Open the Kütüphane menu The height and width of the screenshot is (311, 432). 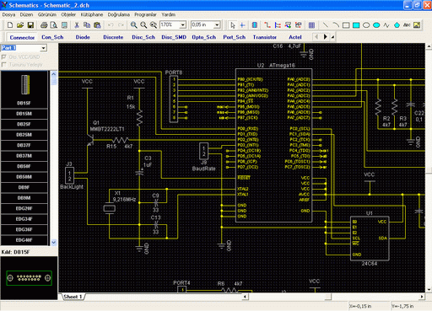(92, 14)
